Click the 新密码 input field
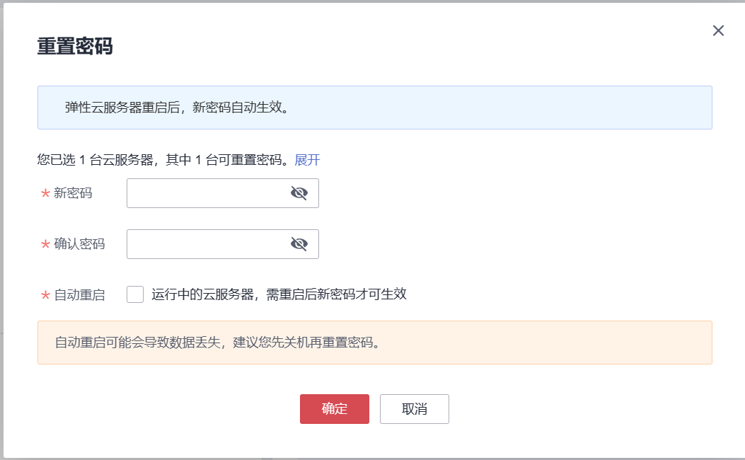Screen dimensions: 745x460 tap(207, 193)
